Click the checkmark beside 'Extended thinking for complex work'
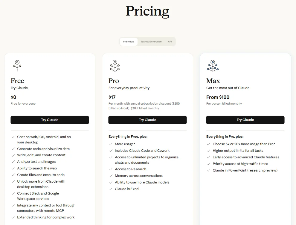Screen dimensions: 296x225 (13, 217)
